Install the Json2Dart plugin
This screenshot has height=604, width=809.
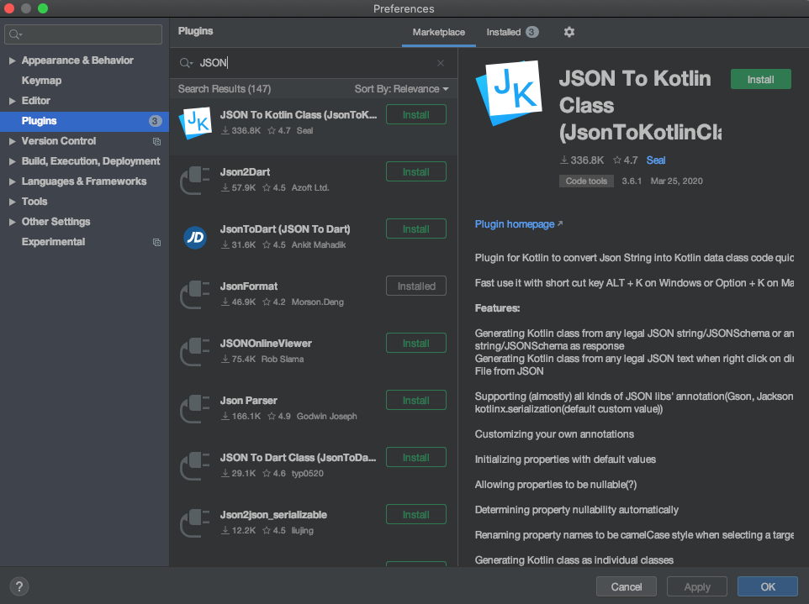[x=415, y=172]
